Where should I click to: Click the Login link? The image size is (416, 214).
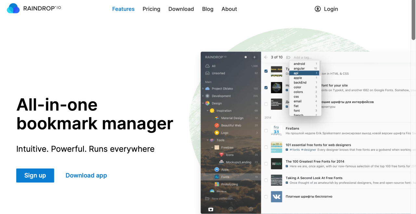pos(331,9)
